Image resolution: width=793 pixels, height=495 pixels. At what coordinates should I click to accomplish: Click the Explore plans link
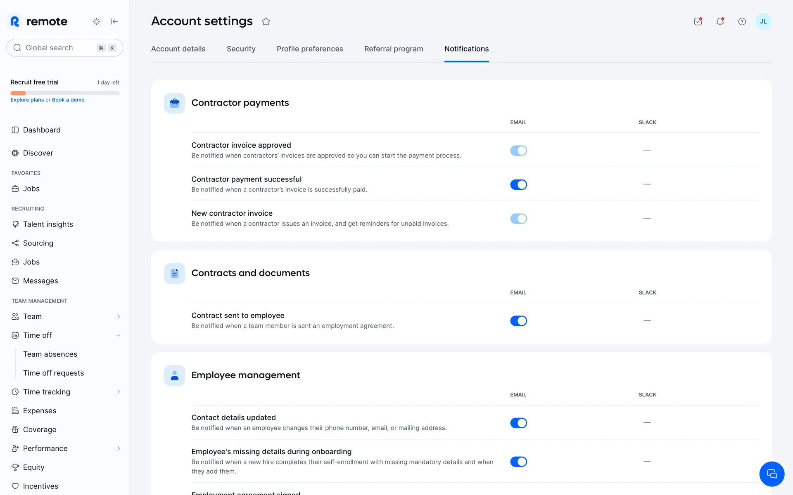[x=27, y=100]
